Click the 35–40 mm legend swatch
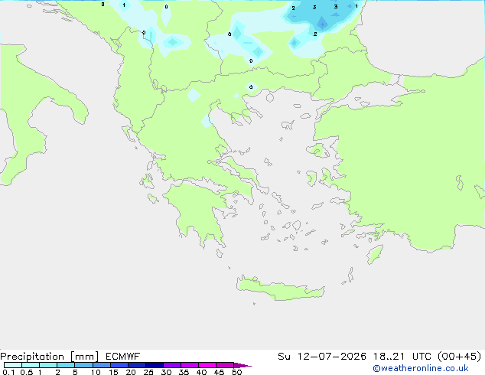 [189, 365]
